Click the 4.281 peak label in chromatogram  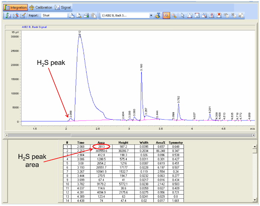click(x=210, y=110)
